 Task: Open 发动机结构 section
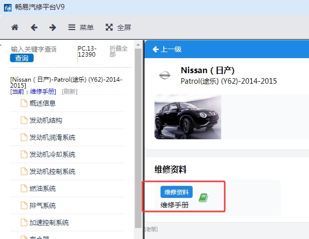coord(46,120)
